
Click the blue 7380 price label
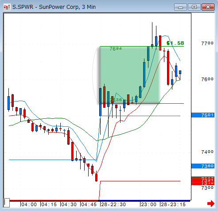pyautogui.click(x=203, y=166)
